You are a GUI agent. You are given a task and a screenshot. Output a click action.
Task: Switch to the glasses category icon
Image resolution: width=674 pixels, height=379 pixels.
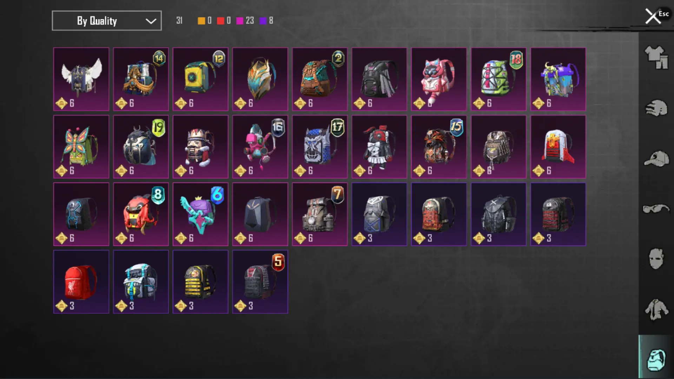tap(656, 209)
